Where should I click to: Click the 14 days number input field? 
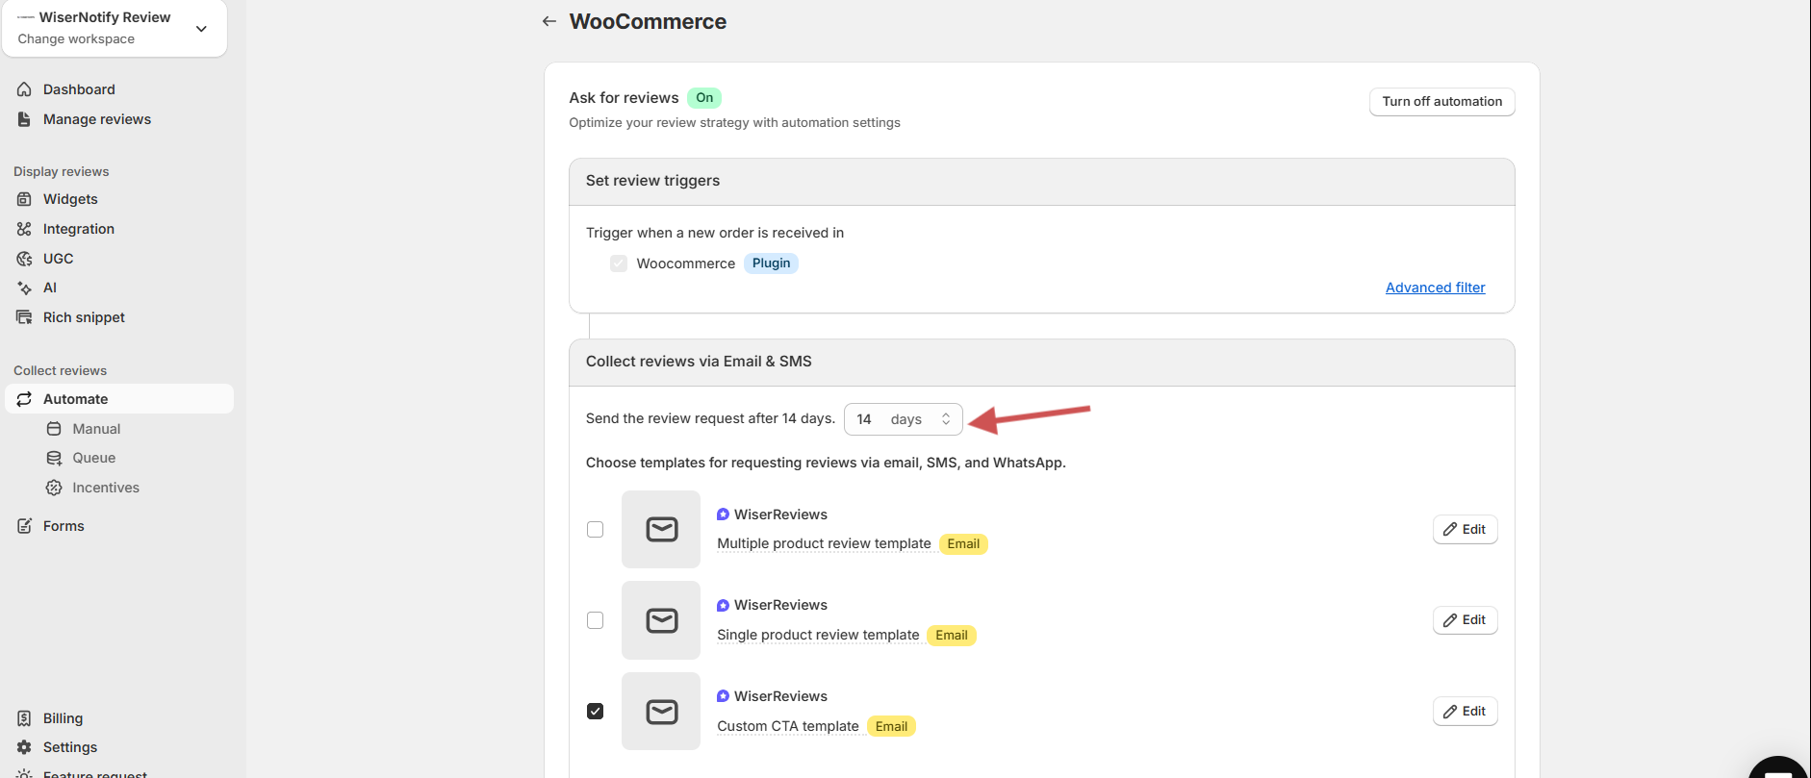click(866, 419)
